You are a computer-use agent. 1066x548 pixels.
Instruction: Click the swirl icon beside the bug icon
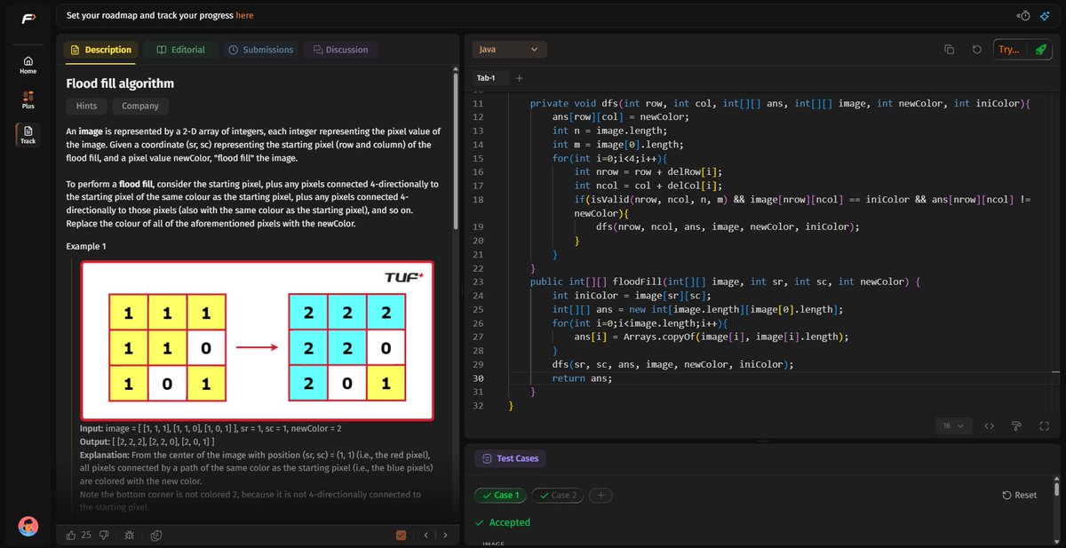156,535
